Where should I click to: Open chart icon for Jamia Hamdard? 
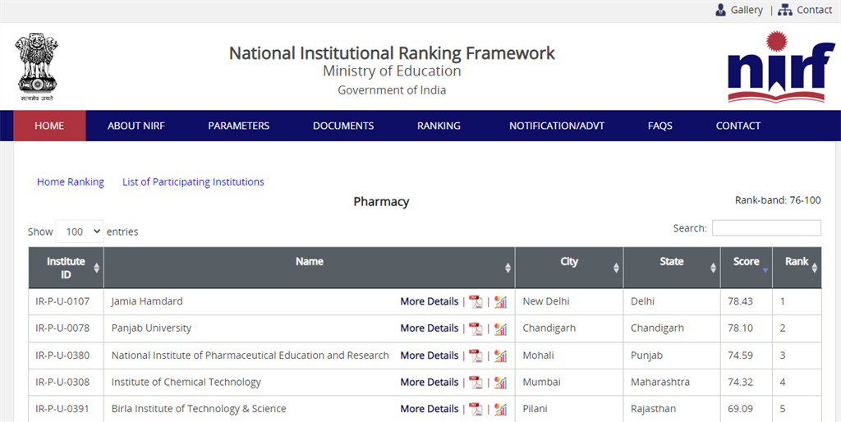500,302
